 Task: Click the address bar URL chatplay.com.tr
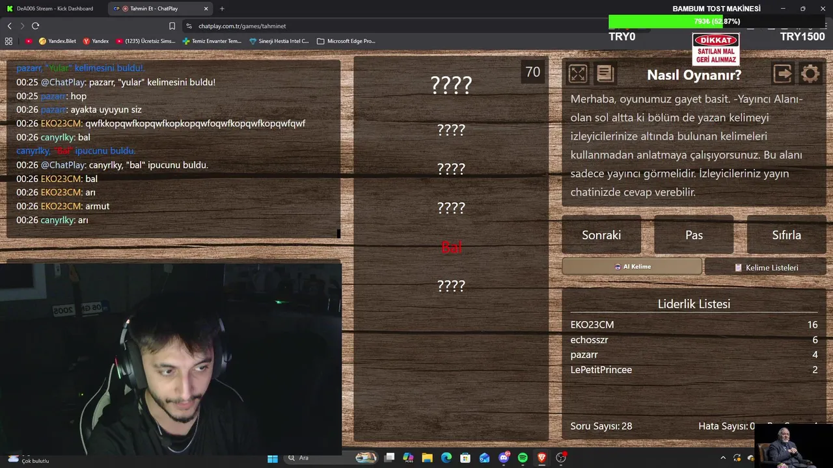(242, 26)
